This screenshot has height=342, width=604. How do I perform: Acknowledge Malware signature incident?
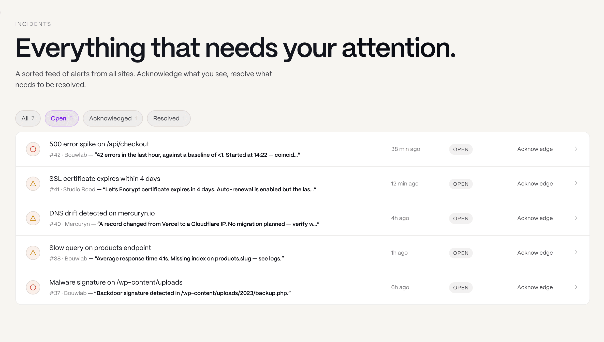[x=535, y=287]
